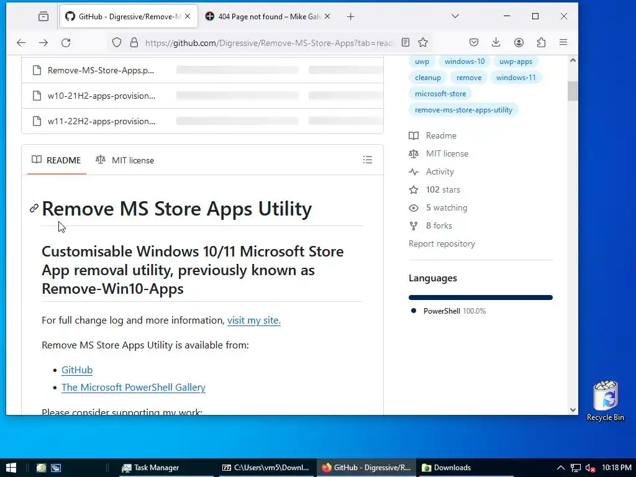Switch to the 404 Page not found tab
Screen dimensions: 636x477
269,16
